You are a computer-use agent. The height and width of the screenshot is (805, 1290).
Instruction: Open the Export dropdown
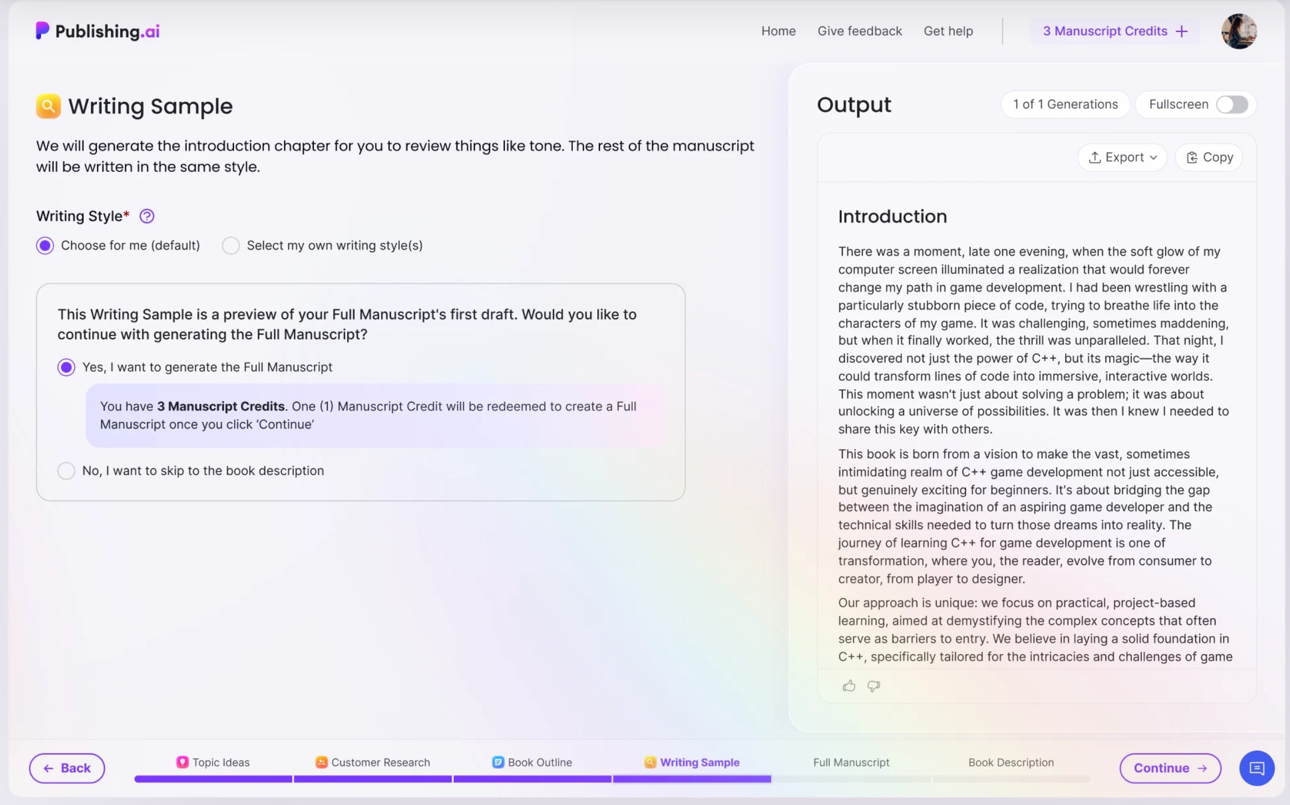[x=1121, y=157]
